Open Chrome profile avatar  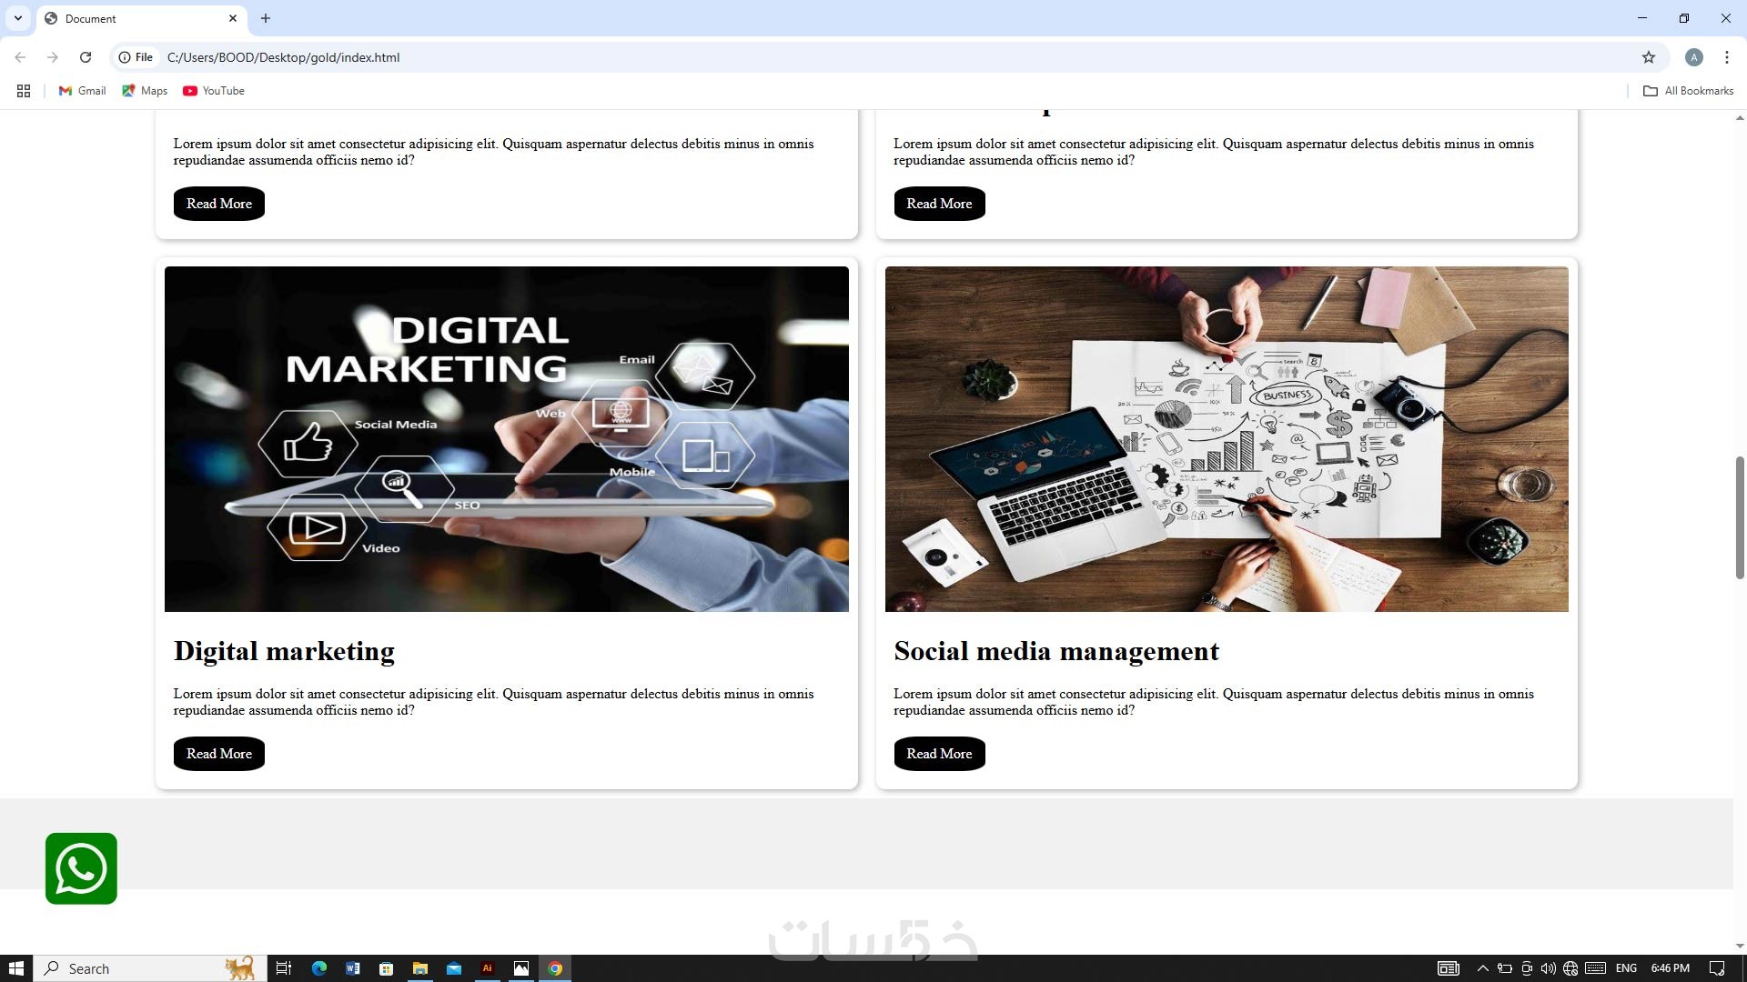point(1693,57)
